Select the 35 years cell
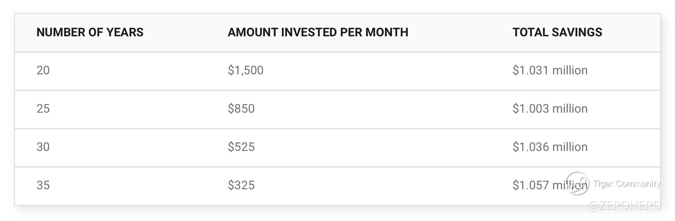This screenshot has width=675, height=221. pyautogui.click(x=43, y=185)
